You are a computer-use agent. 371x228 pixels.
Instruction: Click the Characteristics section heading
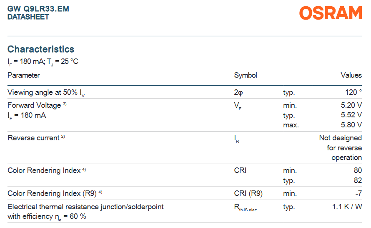click(41, 49)
